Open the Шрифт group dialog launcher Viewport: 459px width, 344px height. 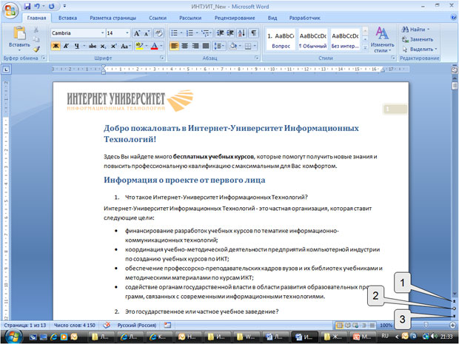point(162,58)
